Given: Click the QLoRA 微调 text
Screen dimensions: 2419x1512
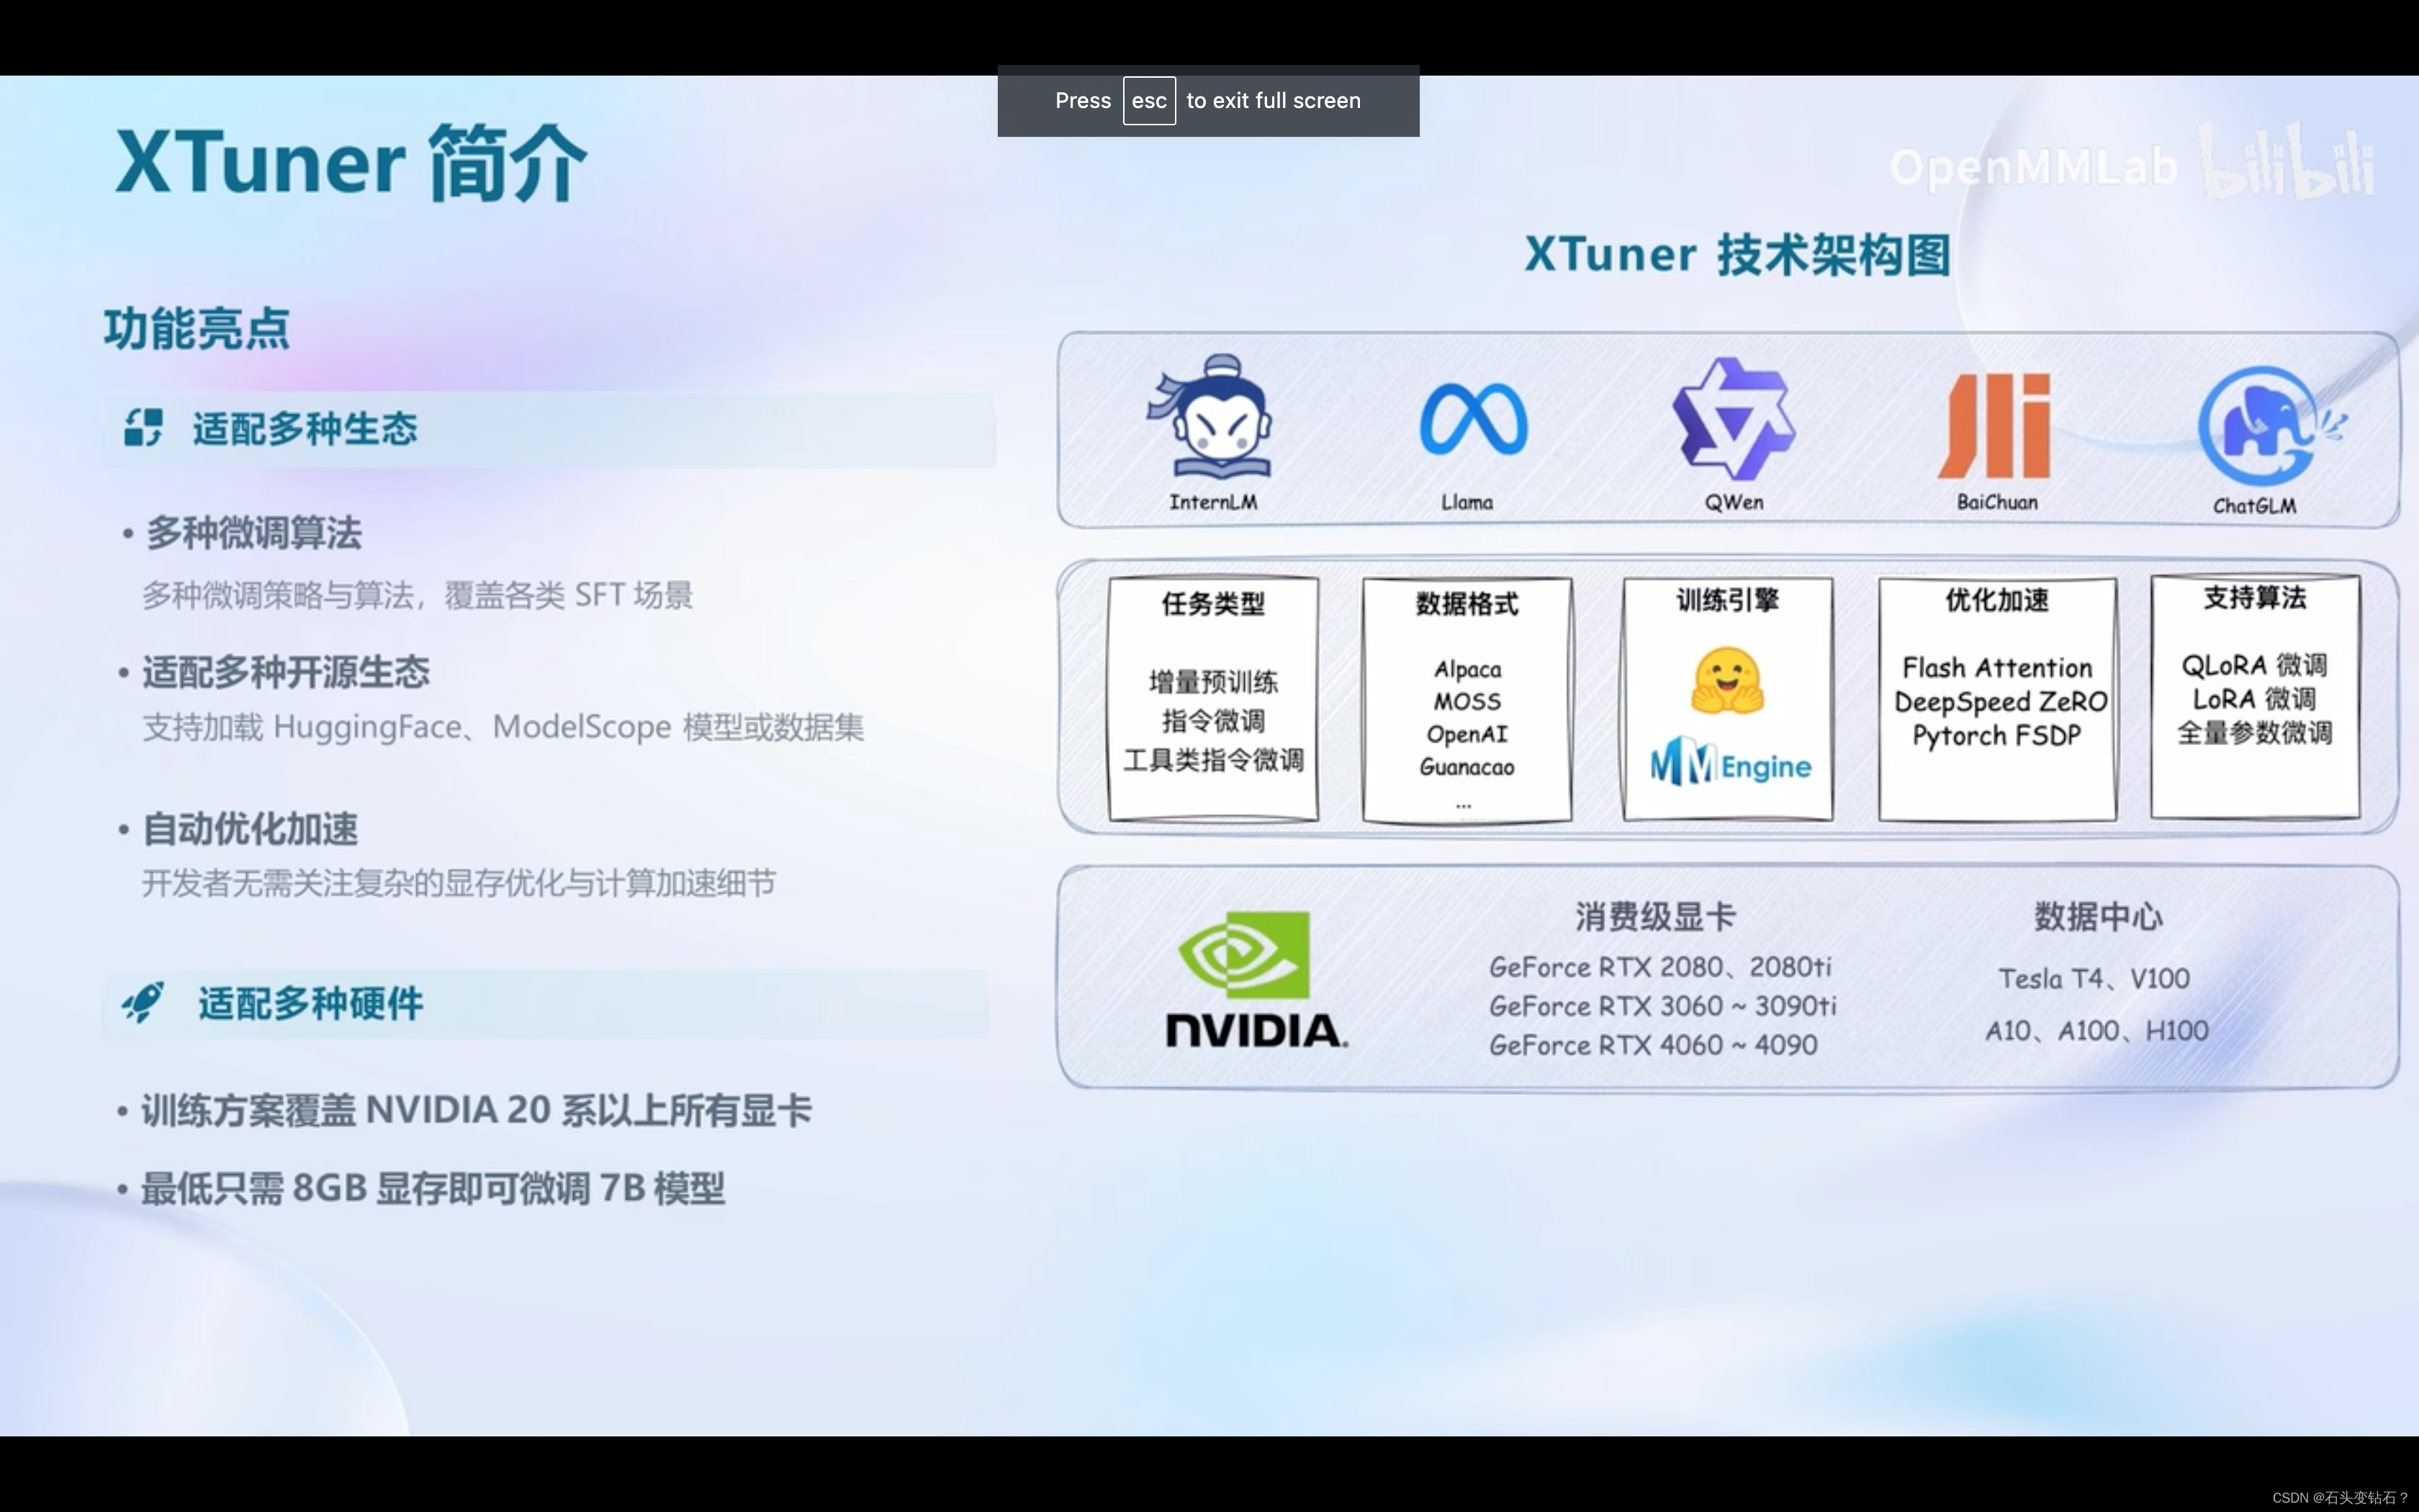Looking at the screenshot, I should point(2254,665).
